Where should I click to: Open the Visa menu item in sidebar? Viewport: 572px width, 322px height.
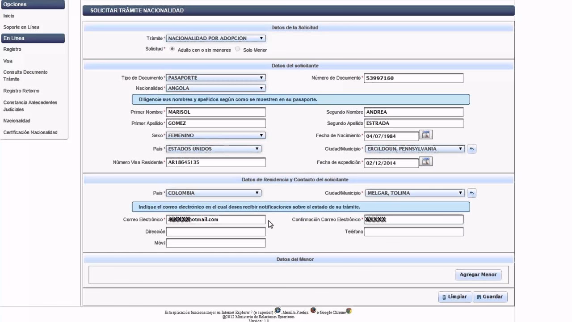tap(8, 61)
